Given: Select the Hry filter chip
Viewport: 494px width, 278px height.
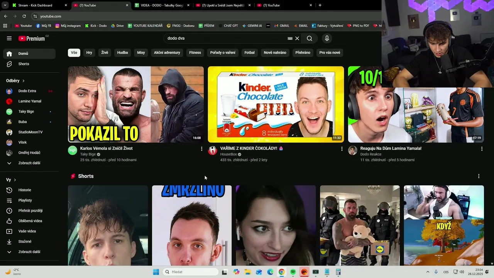Looking at the screenshot, I should (x=89, y=53).
